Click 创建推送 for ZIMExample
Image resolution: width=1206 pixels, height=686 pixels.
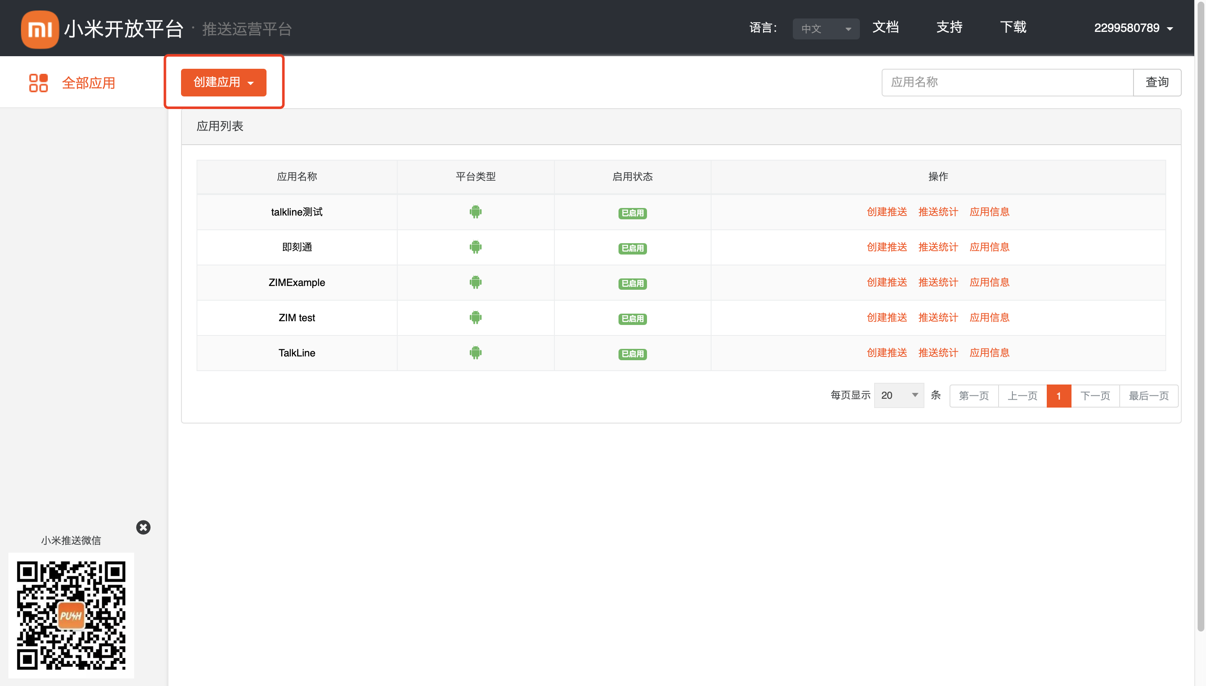[887, 283]
